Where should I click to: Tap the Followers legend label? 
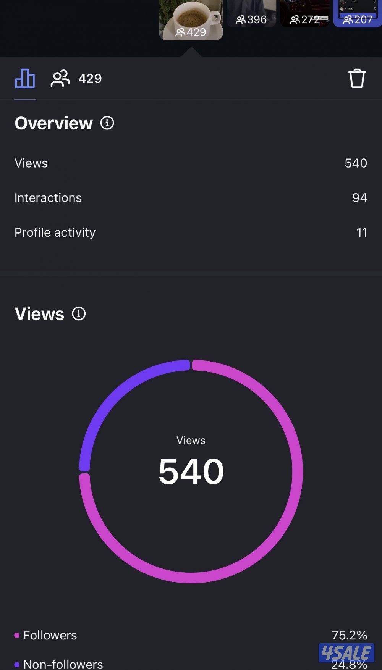click(50, 635)
